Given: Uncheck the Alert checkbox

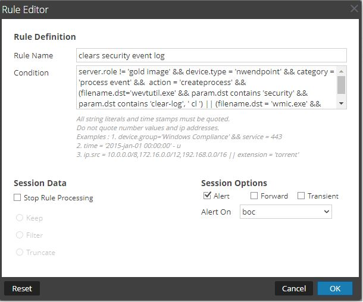Looking at the screenshot, I should (x=207, y=196).
